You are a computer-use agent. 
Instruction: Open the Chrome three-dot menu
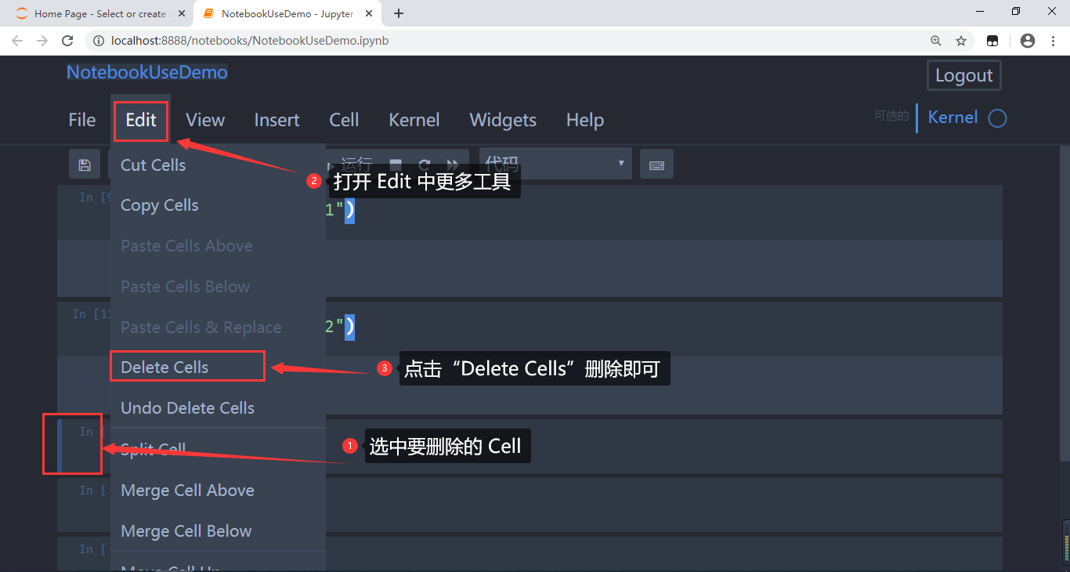coord(1054,41)
